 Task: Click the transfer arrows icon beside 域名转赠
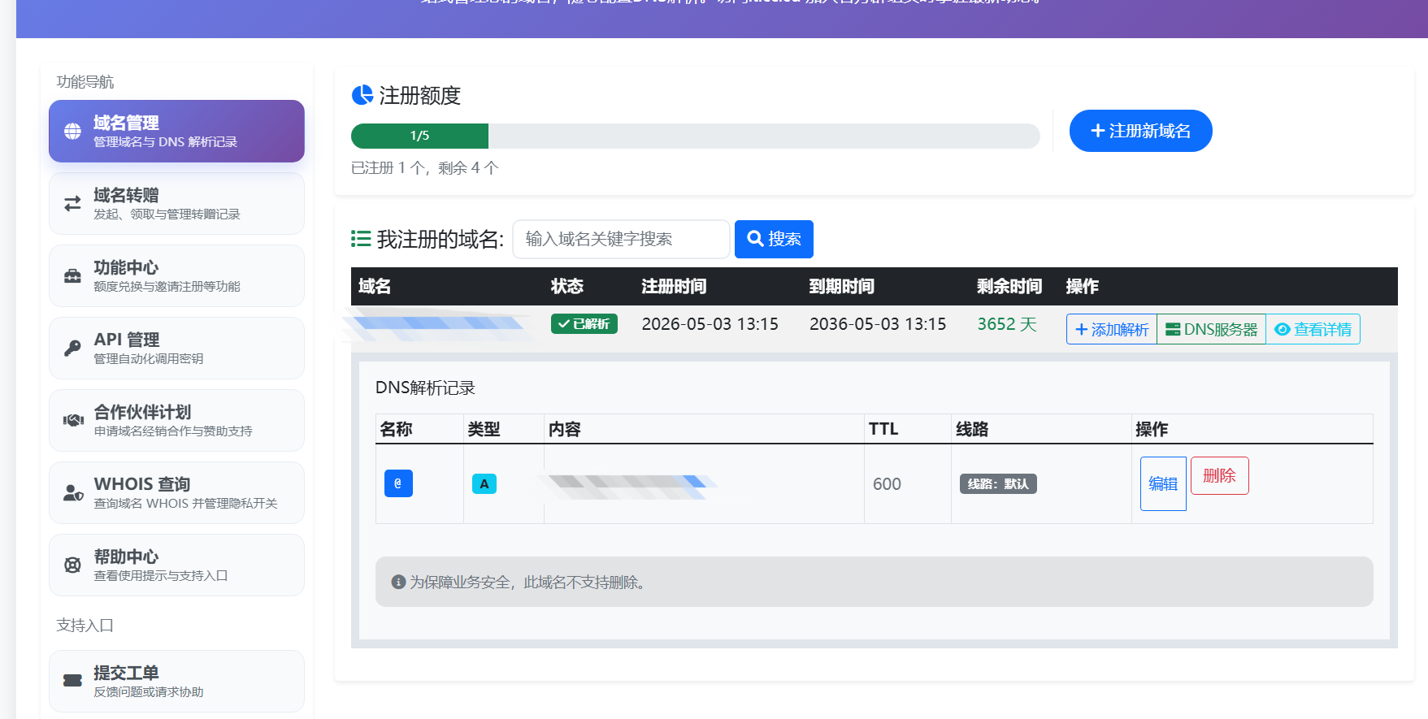[x=72, y=203]
